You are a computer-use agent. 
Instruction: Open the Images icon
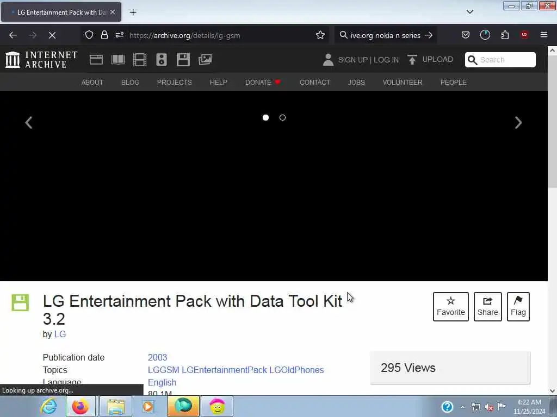205,60
